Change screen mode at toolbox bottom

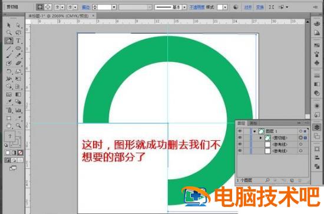[13, 168]
